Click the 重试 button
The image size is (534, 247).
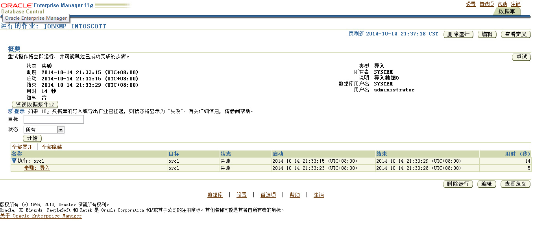click(x=521, y=57)
